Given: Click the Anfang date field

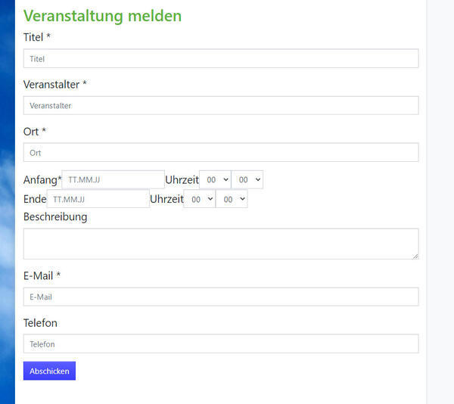Looking at the screenshot, I should 113,180.
